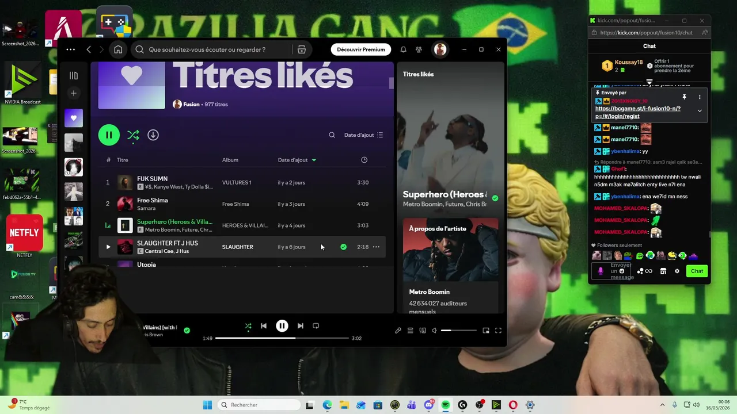Open Date d'ajout sort order dropdown
This screenshot has width=737, height=414.
pos(363,135)
